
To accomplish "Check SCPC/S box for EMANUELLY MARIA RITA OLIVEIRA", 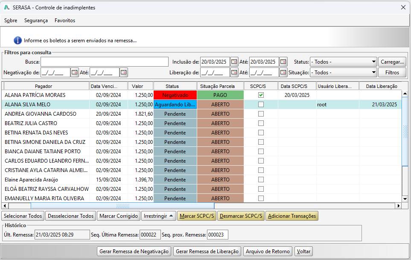I will (x=261, y=199).
